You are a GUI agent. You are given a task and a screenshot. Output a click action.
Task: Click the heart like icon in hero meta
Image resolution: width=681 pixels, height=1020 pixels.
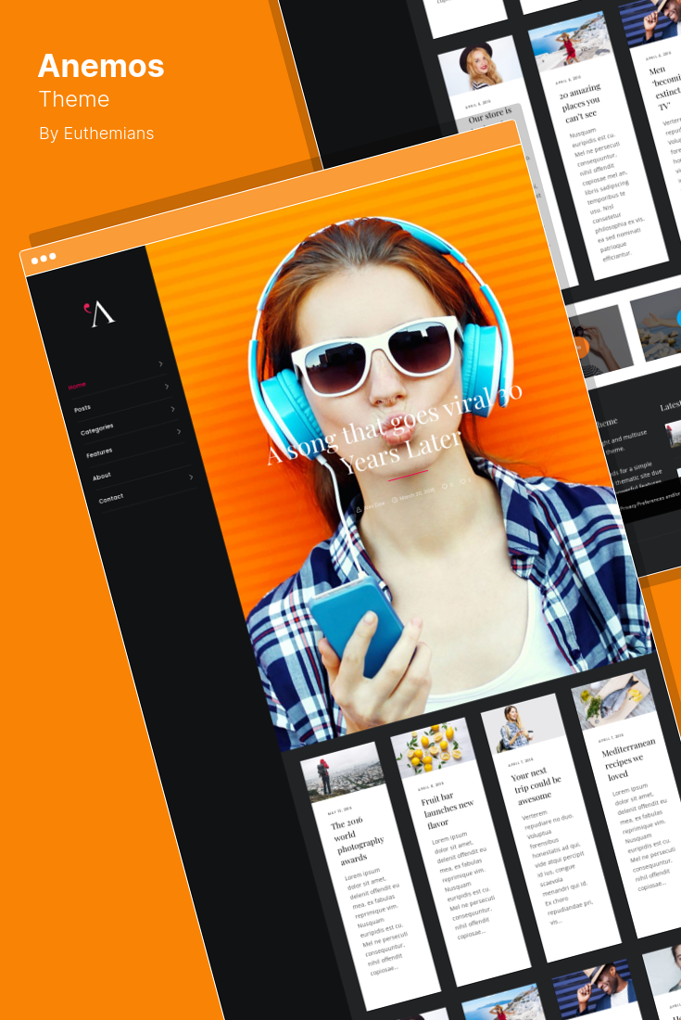(x=462, y=482)
